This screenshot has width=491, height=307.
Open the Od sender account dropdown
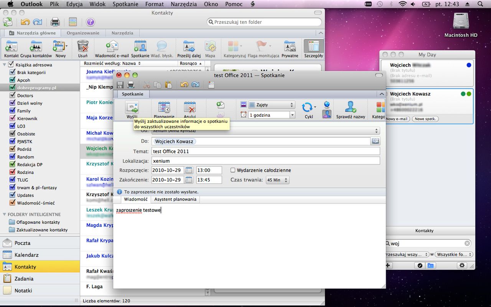(265, 130)
